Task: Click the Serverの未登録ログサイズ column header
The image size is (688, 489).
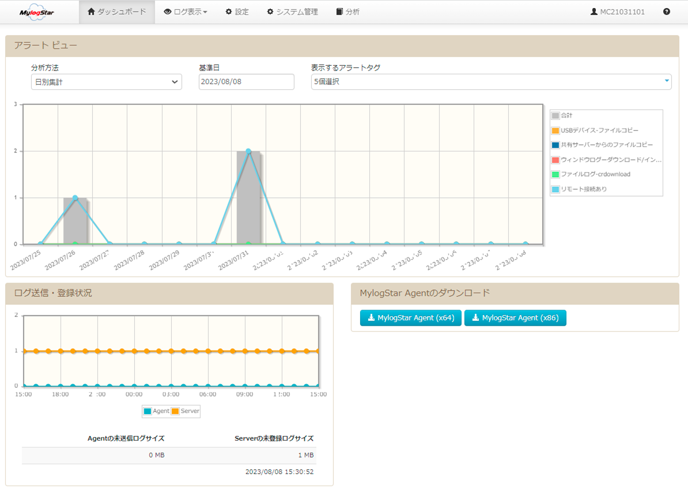Action: coord(274,438)
